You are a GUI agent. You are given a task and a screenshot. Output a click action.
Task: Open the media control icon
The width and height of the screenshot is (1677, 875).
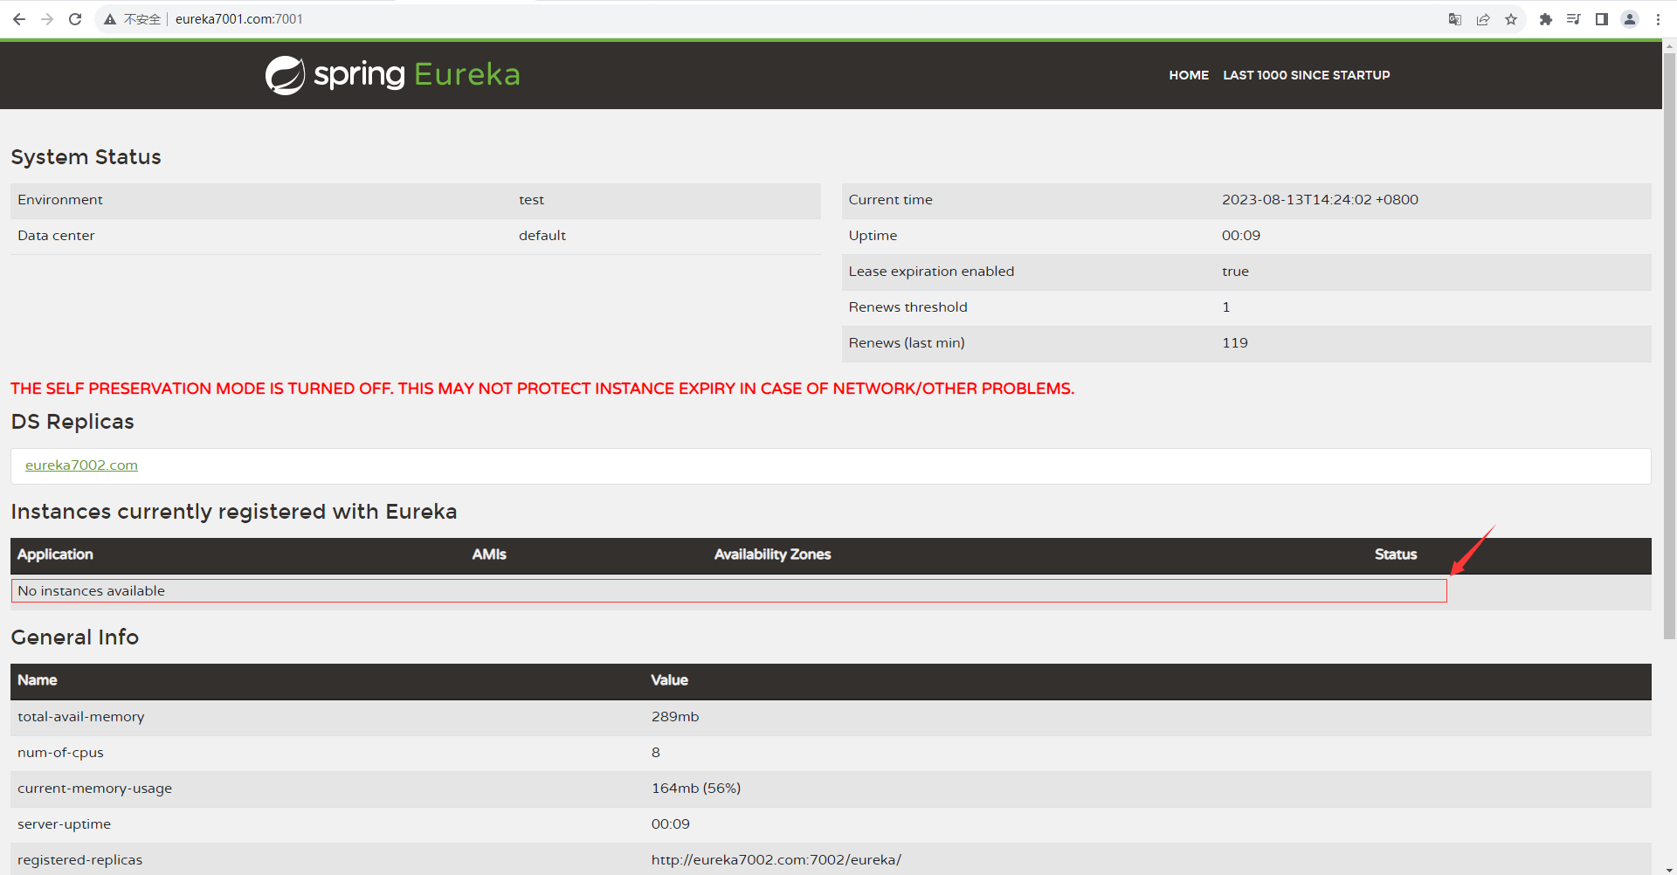coord(1574,19)
